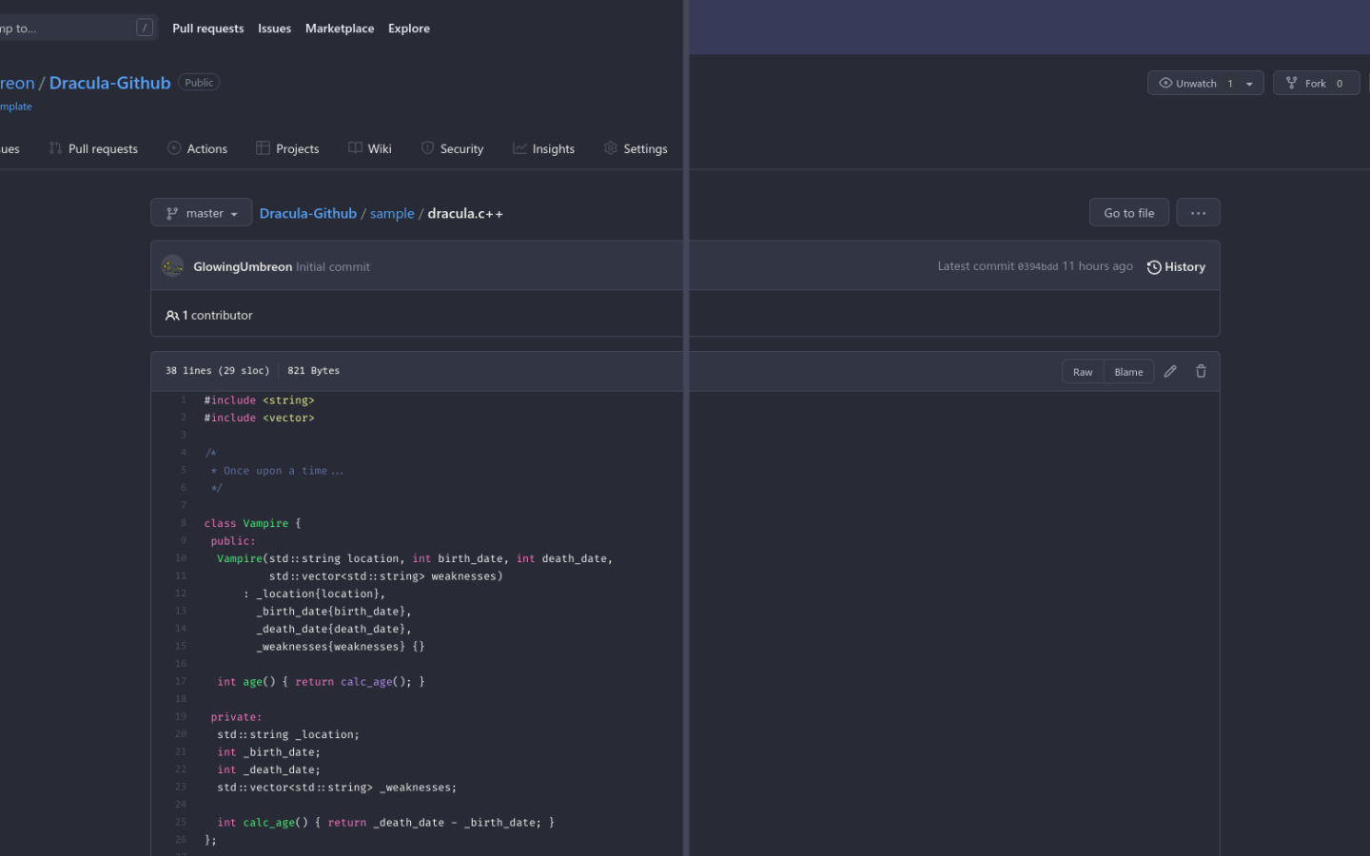Open the Pull requests repository tab
The width and height of the screenshot is (1370, 856).
coord(93,148)
